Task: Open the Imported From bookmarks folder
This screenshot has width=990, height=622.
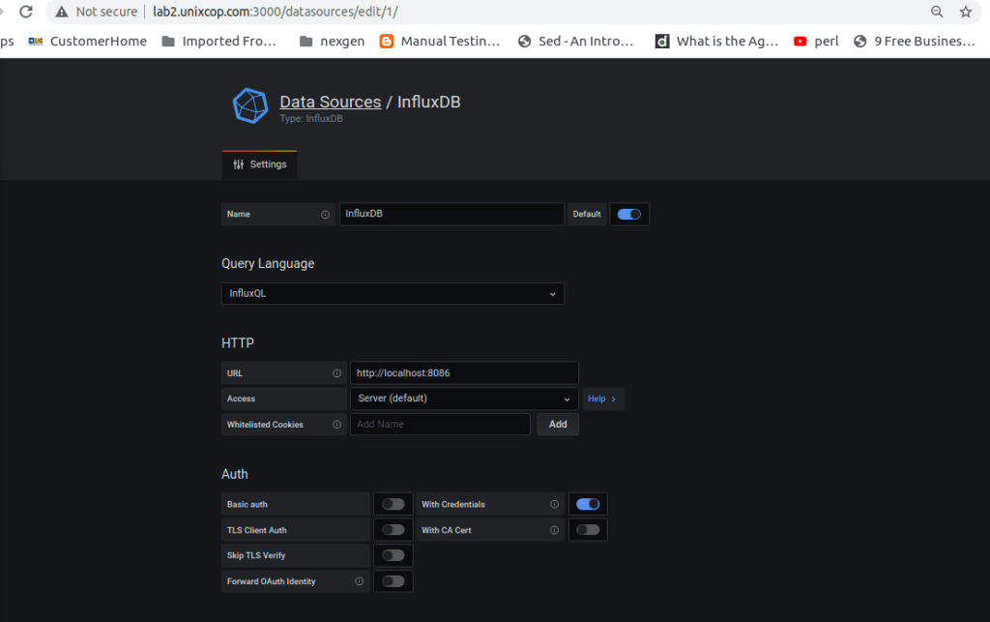Action: coord(219,41)
